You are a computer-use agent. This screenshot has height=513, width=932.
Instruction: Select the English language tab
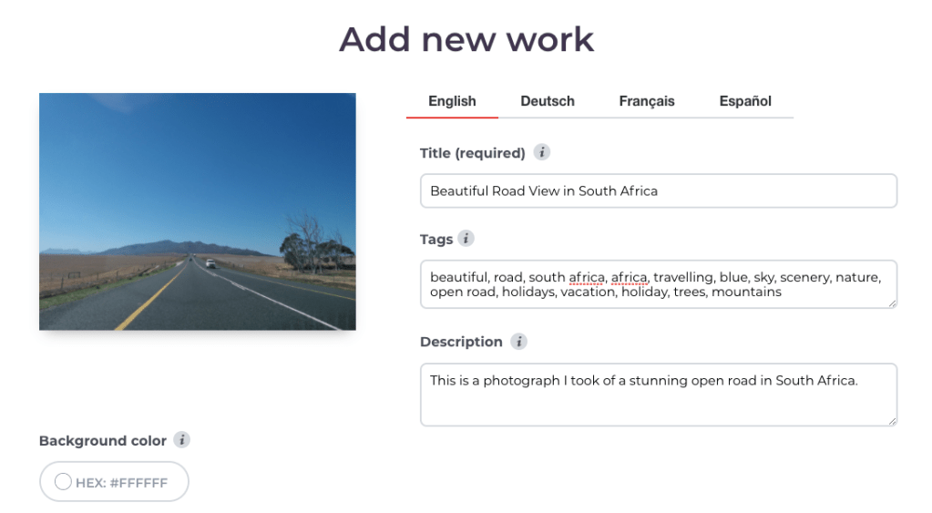[x=452, y=101]
